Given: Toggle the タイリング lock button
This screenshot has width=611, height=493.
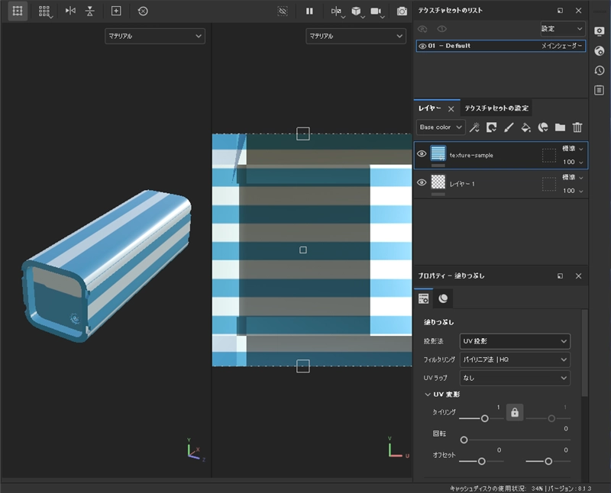Looking at the screenshot, I should coord(515,412).
